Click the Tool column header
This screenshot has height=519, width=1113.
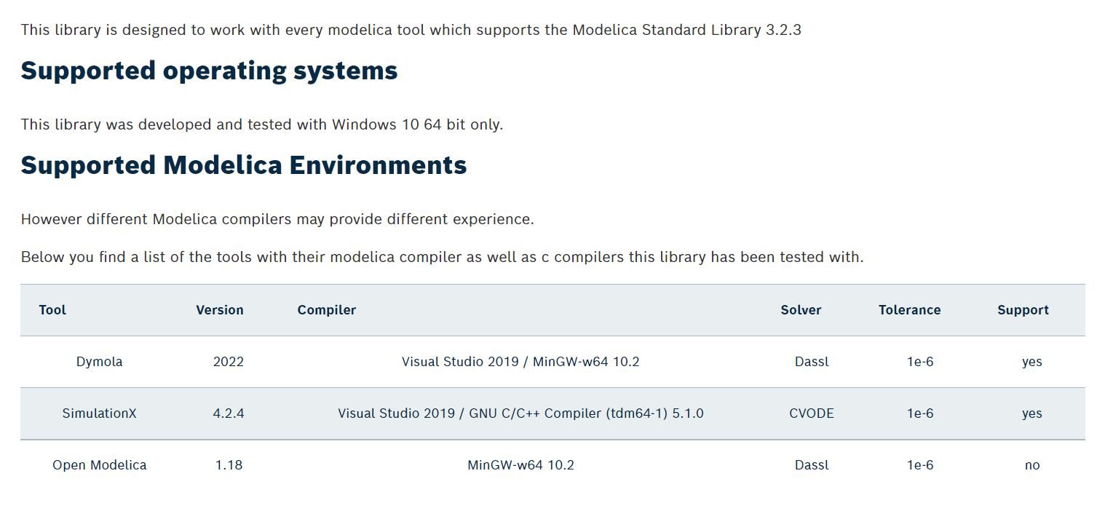(x=52, y=310)
